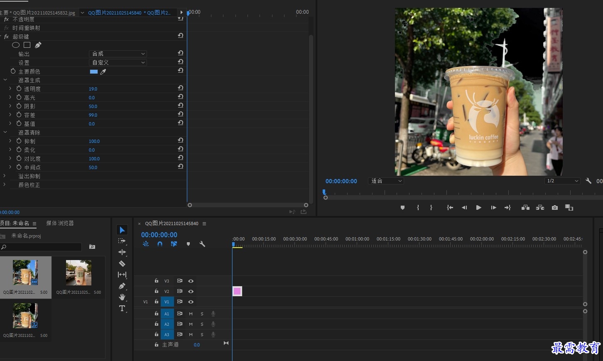
Task: Select the Track Select Forward tool
Action: pos(122,241)
